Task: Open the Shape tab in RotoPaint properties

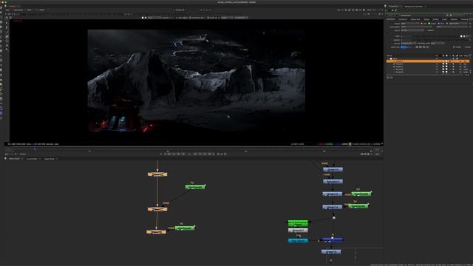Action: (x=426, y=19)
